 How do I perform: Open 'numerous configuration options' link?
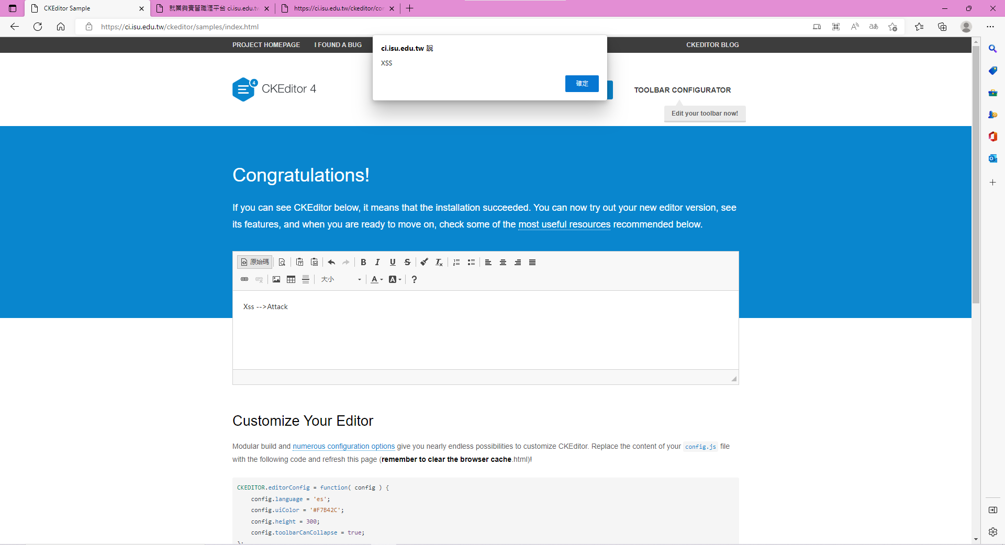(x=344, y=446)
